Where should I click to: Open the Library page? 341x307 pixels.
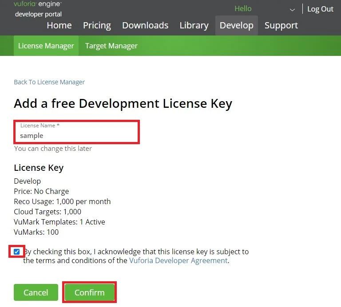click(x=194, y=25)
